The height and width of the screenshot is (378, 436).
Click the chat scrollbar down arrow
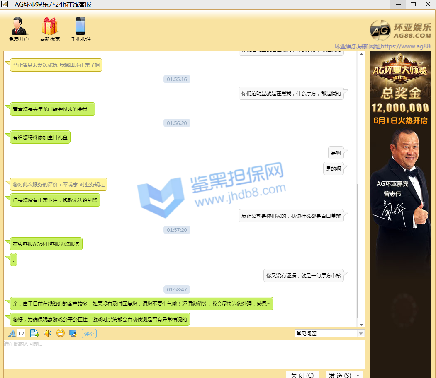pyautogui.click(x=361, y=324)
